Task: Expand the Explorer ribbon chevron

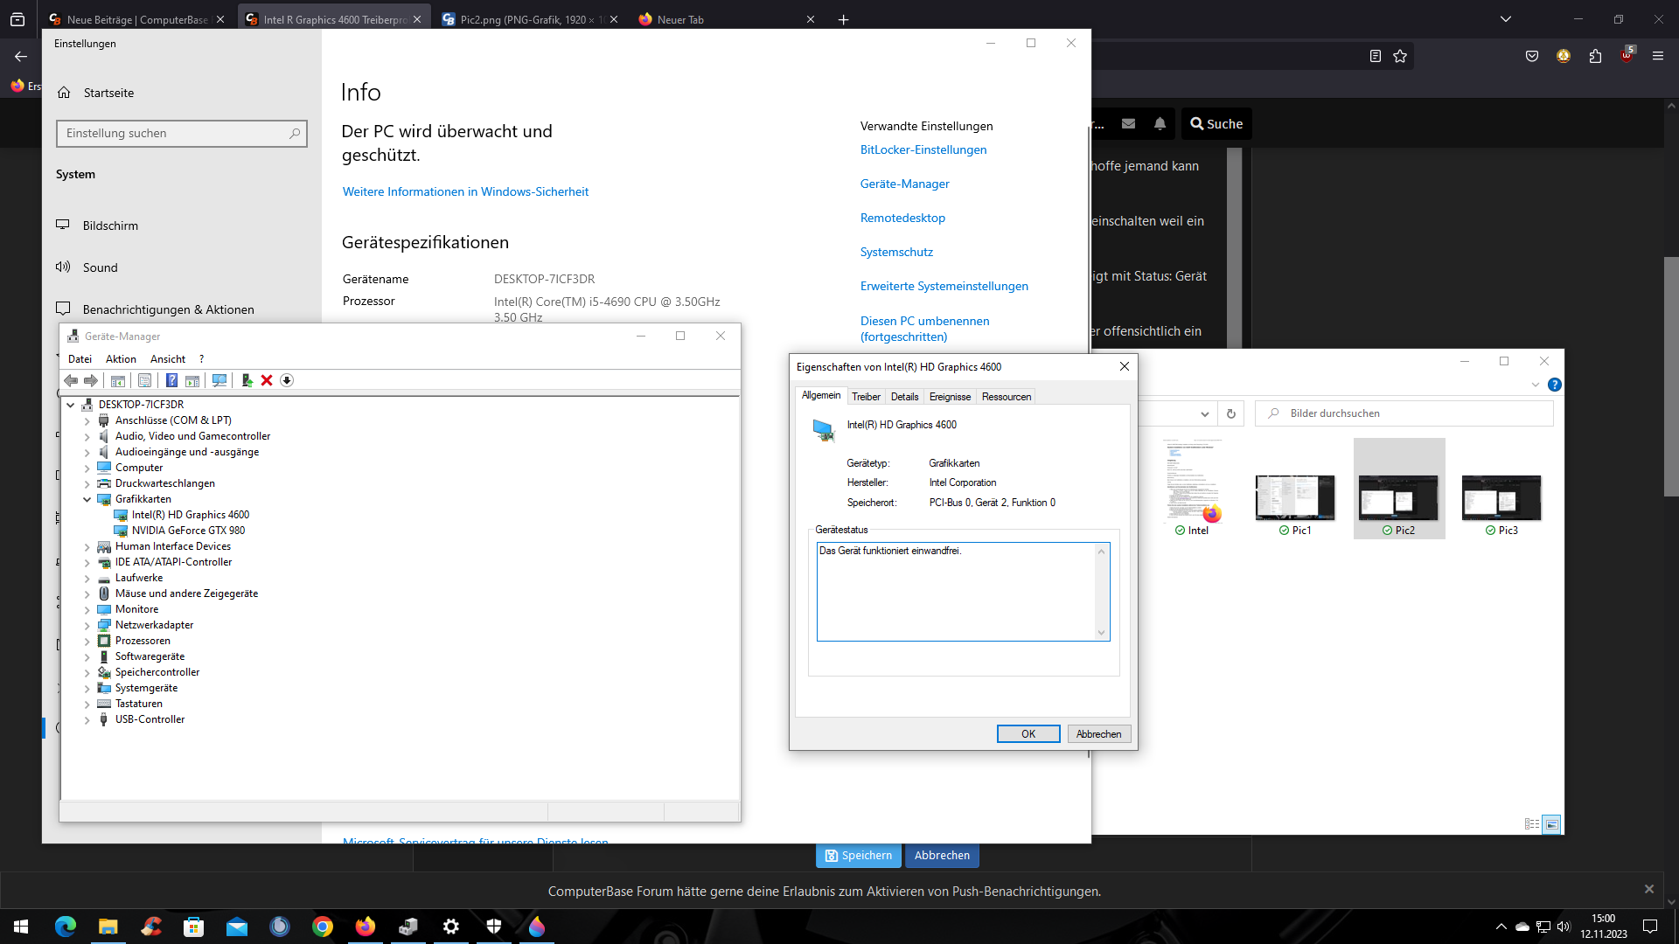Action: (1536, 385)
